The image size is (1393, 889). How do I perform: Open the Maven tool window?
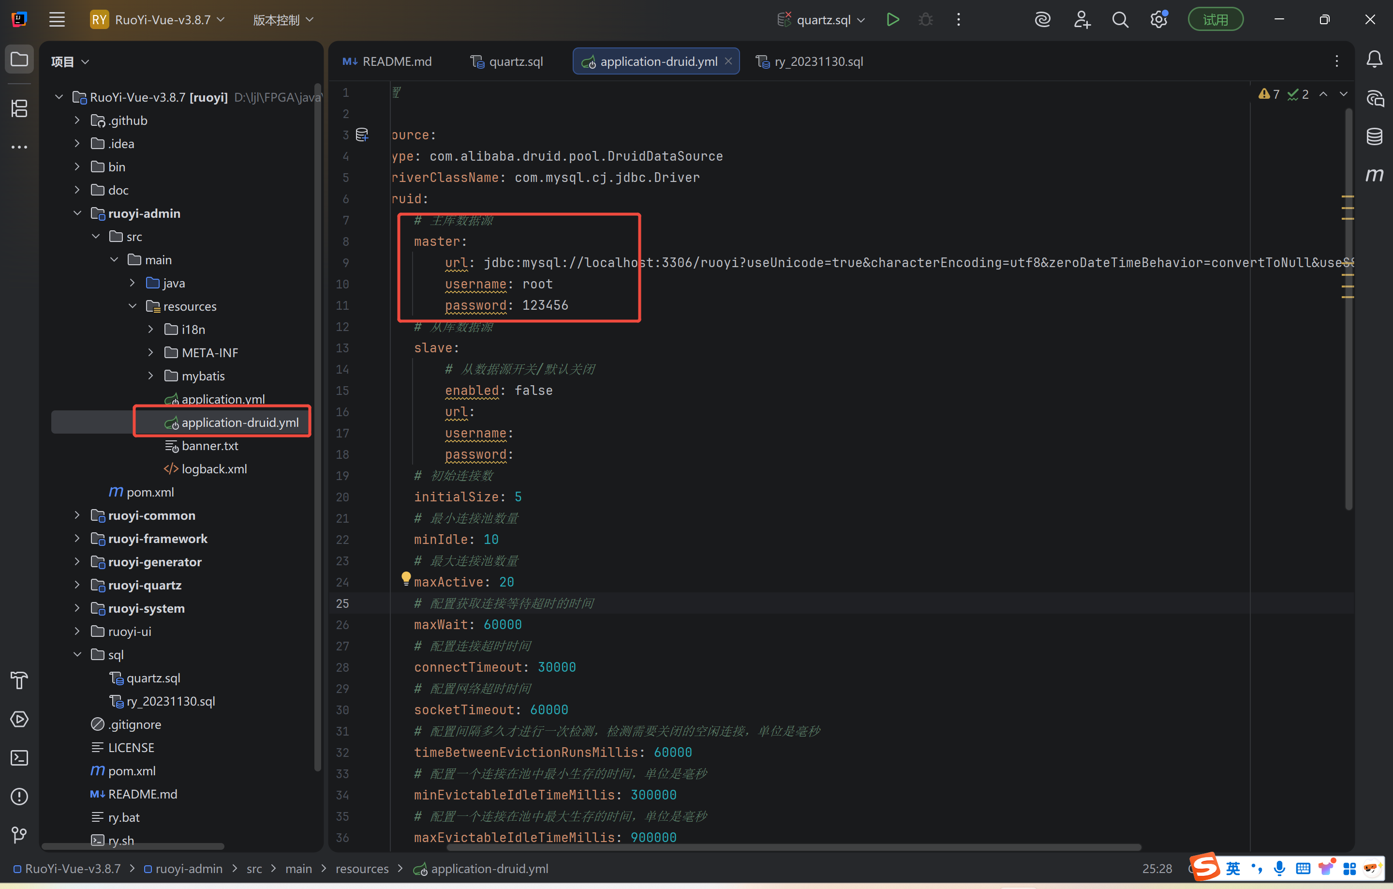click(x=1374, y=175)
